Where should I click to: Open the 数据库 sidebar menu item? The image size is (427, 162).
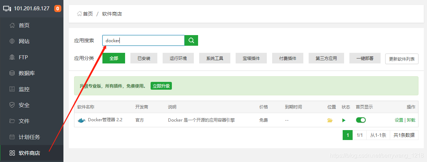click(32, 73)
